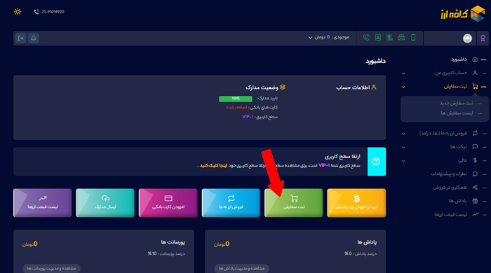This screenshot has width=491, height=273.
Task: Open حساب کاربری من sidebar menu
Action: [x=451, y=73]
